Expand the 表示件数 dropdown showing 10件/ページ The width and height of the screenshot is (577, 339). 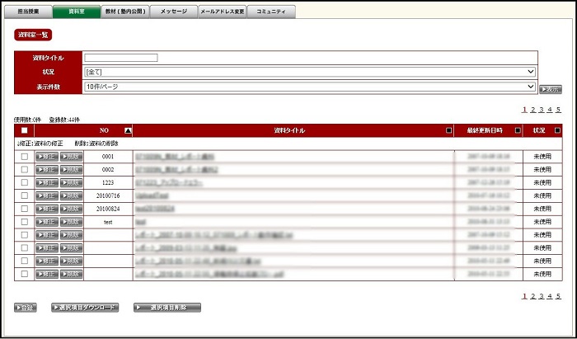(x=309, y=86)
